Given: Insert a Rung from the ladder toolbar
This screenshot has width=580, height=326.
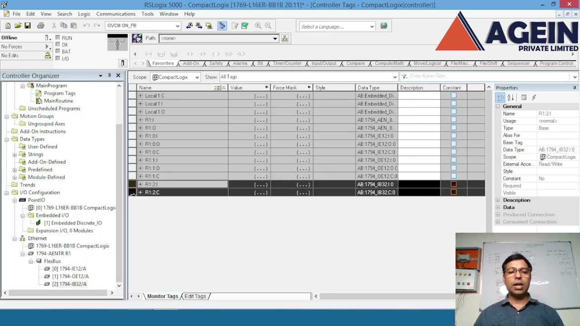Looking at the screenshot, I should (x=149, y=54).
